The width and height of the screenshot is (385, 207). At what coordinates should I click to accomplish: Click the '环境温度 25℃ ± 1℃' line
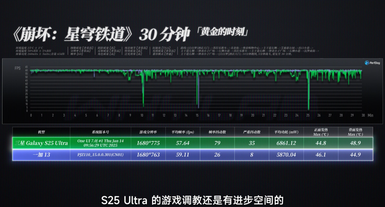click(x=29, y=48)
